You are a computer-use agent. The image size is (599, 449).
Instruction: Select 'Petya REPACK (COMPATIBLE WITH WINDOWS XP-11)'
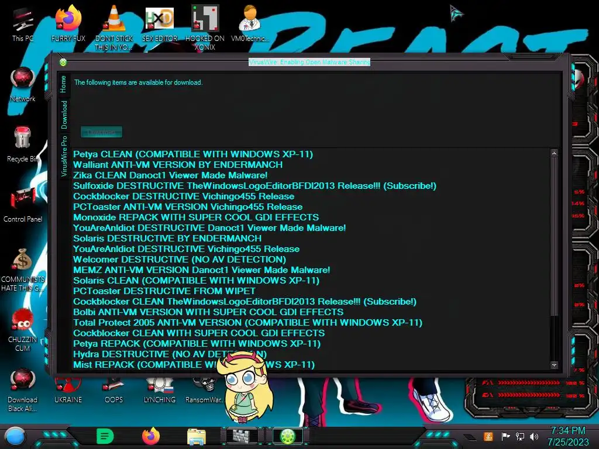197,344
